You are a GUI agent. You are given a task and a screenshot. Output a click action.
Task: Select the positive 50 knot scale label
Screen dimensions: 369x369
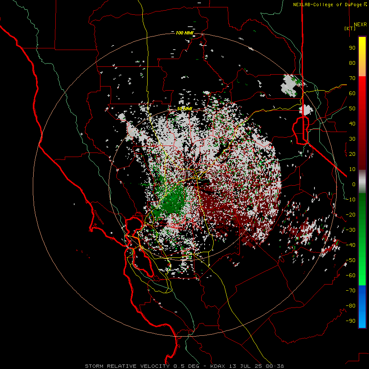[x=352, y=109]
